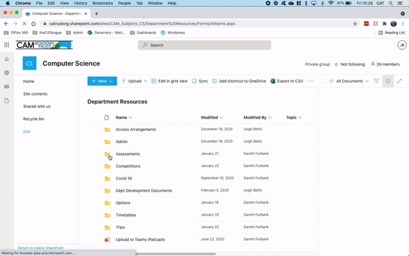Open the Wordpress bookmark

point(172,33)
